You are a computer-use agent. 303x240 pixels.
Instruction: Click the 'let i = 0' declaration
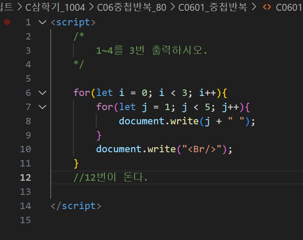(122, 93)
